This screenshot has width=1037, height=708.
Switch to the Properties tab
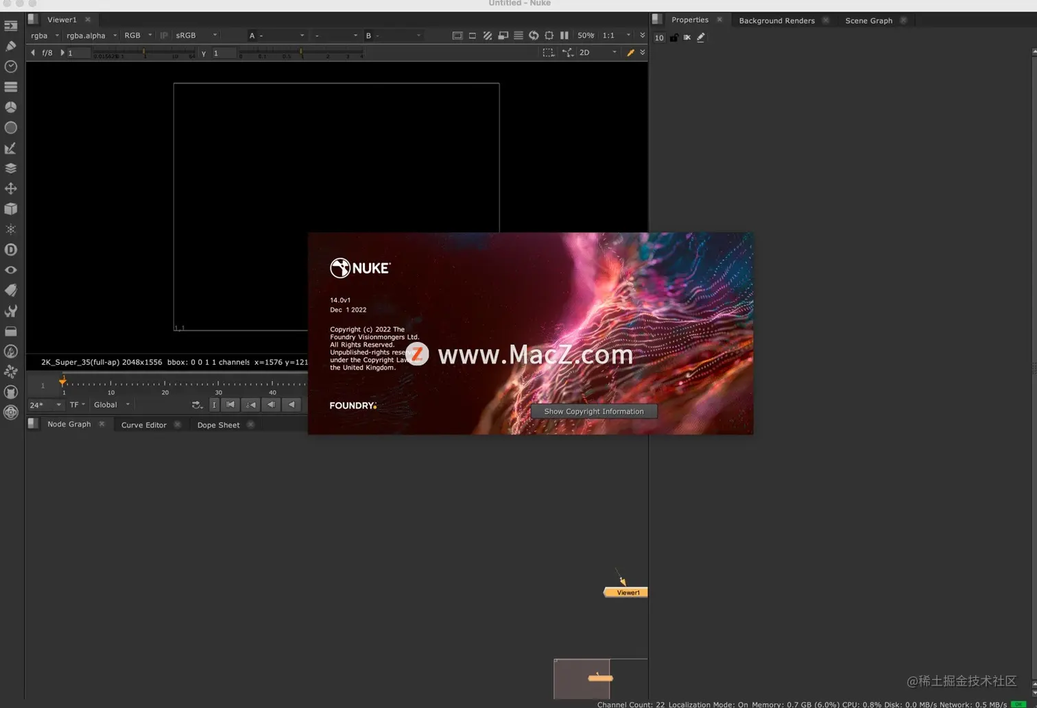(690, 20)
